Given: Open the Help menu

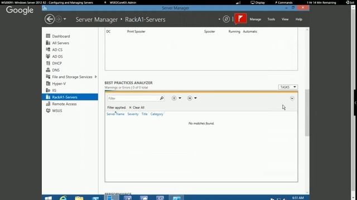Looking at the screenshot, I should click(299, 19).
